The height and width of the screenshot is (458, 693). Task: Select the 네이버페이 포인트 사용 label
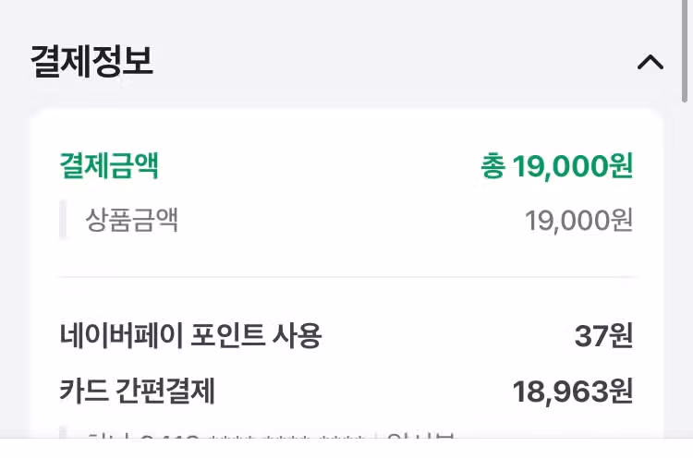(x=190, y=335)
